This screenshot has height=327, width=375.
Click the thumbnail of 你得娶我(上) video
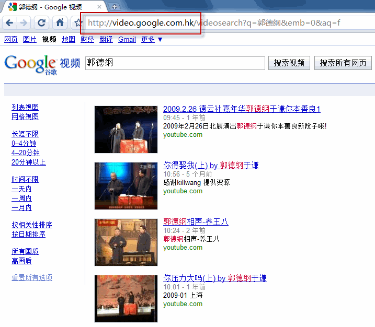click(x=126, y=186)
